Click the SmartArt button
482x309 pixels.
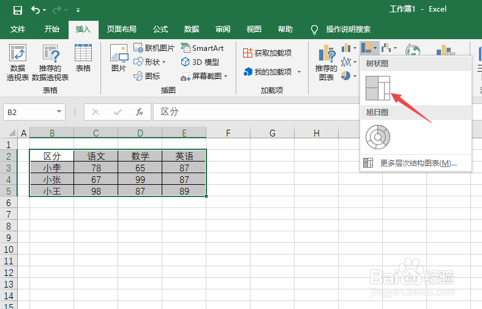click(x=202, y=48)
